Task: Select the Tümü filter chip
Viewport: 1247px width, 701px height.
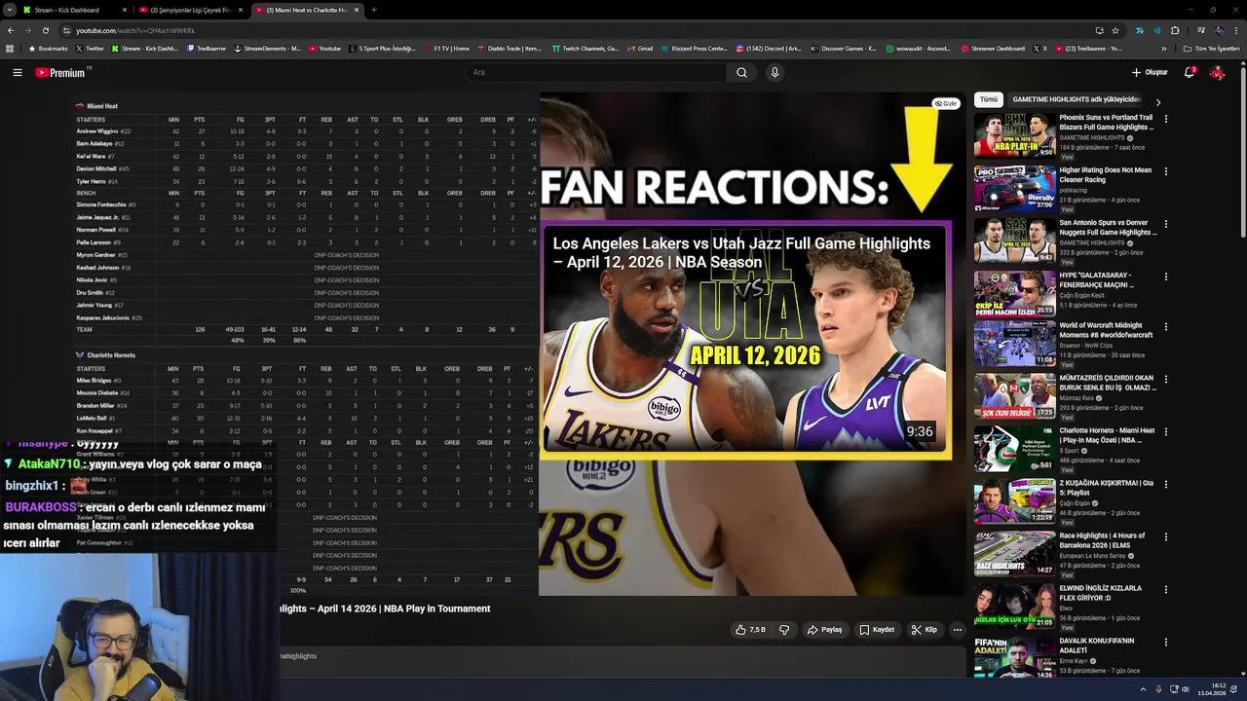Action: 989,99
